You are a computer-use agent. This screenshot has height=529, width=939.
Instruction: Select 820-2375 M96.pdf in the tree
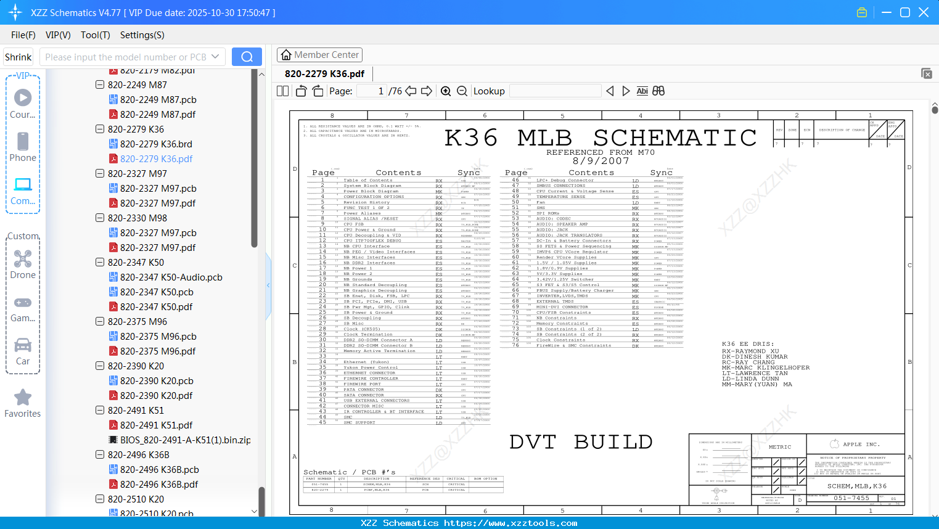[x=158, y=351]
